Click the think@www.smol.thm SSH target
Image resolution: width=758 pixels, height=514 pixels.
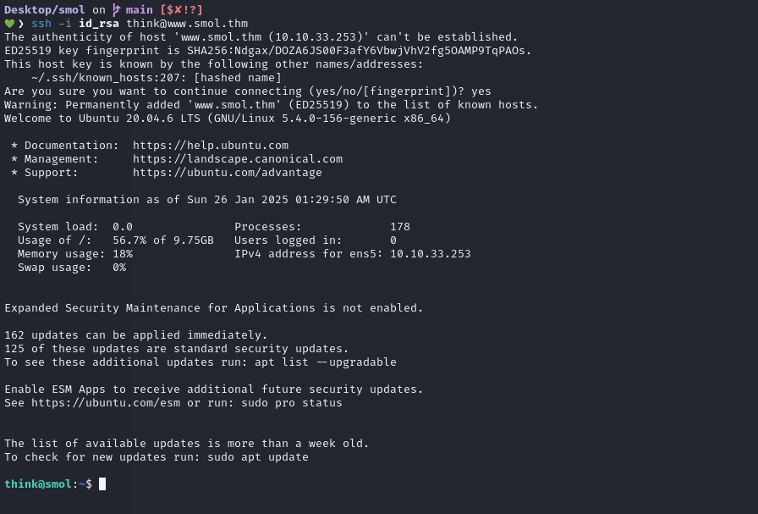pos(187,24)
